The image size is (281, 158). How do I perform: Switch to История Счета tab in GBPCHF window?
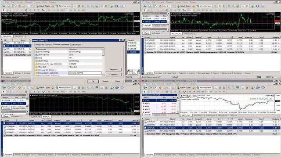(170, 154)
